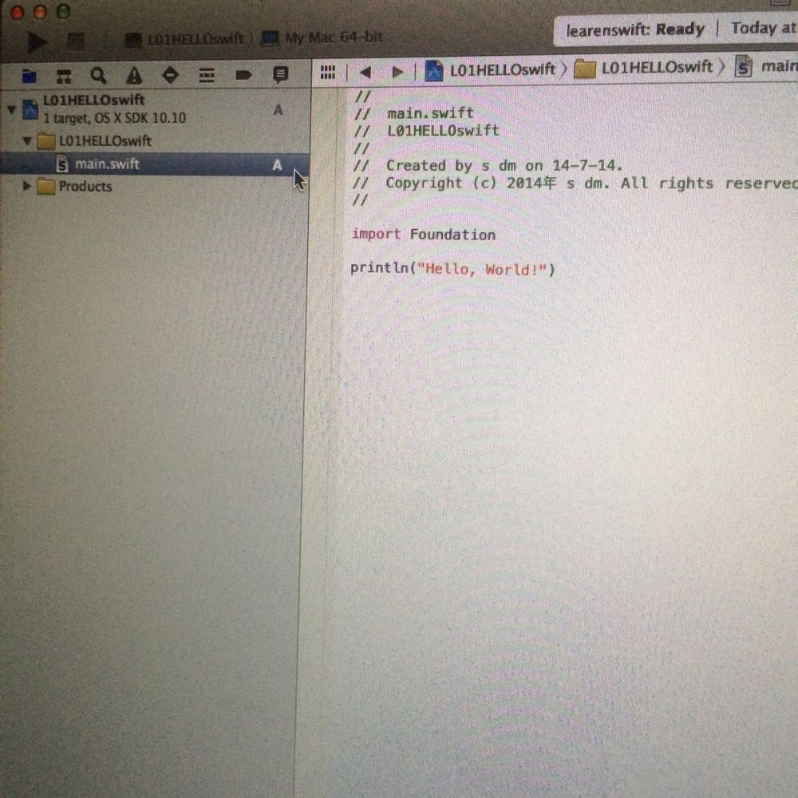Image resolution: width=798 pixels, height=798 pixels.
Task: Open the Breakpoint navigator icon
Action: [x=243, y=75]
